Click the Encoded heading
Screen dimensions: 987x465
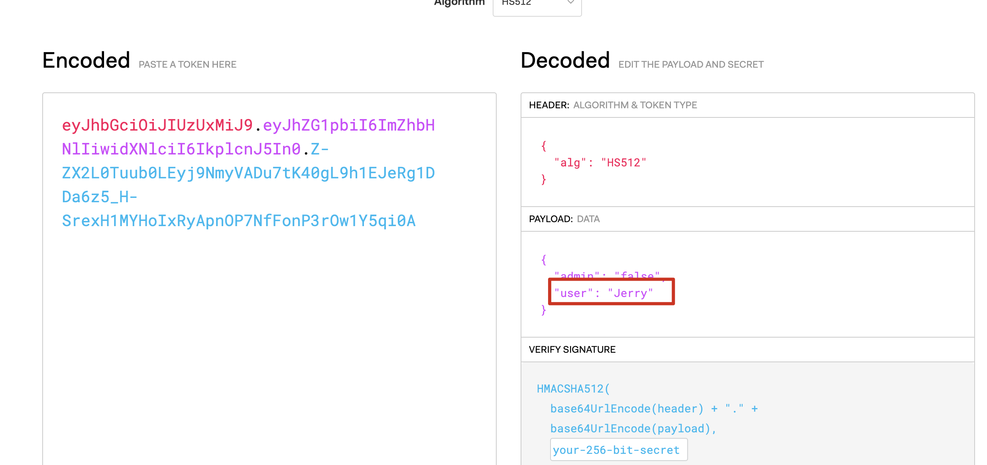click(x=86, y=61)
